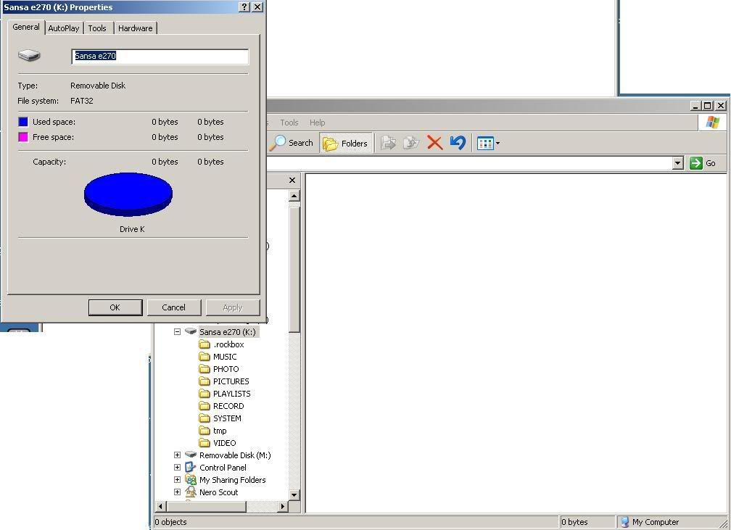Collapse the Sansa e270 (K:) tree node
731x530 pixels.
pos(177,332)
